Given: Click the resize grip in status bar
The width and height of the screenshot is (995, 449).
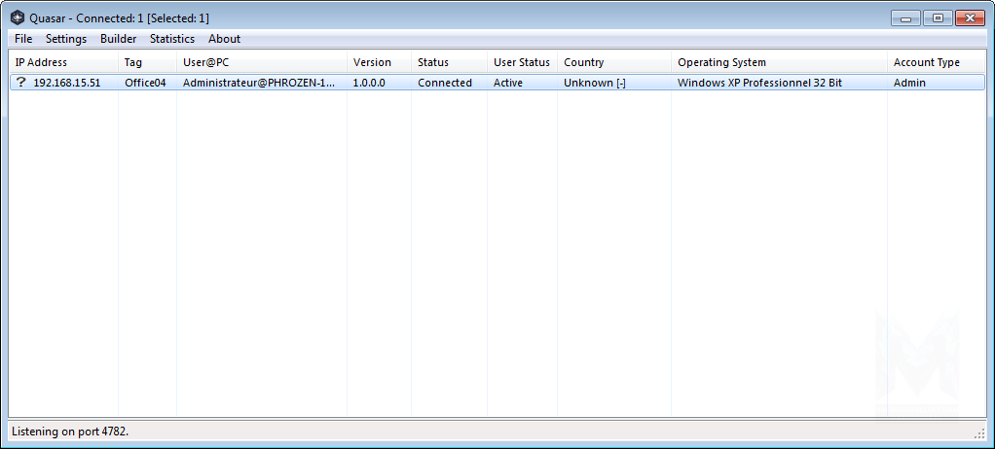Looking at the screenshot, I should [x=979, y=432].
